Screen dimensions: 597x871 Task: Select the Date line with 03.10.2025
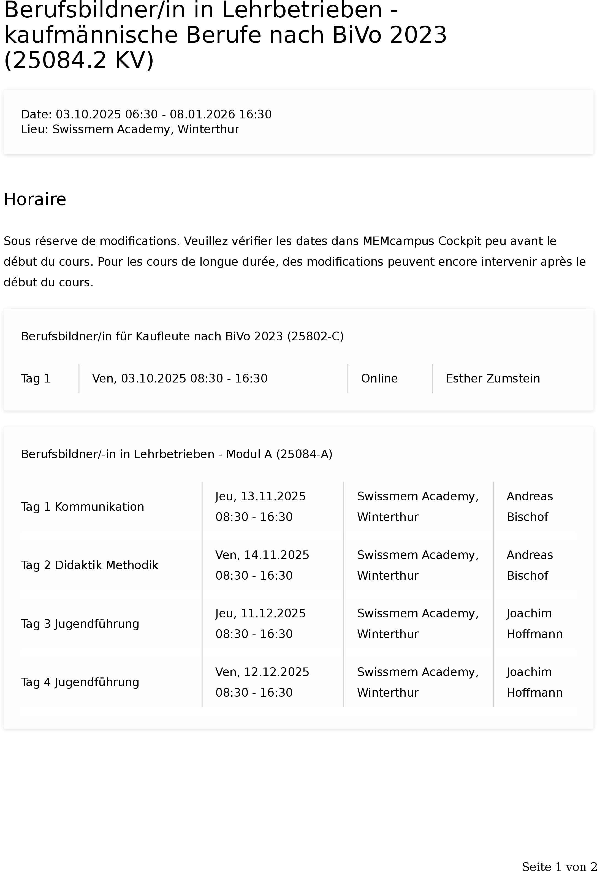146,114
